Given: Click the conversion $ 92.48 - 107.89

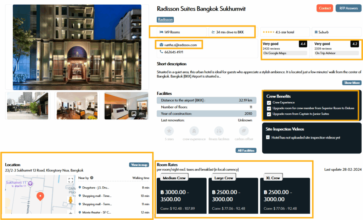Looking at the screenshot, I should pyautogui.click(x=178, y=208).
